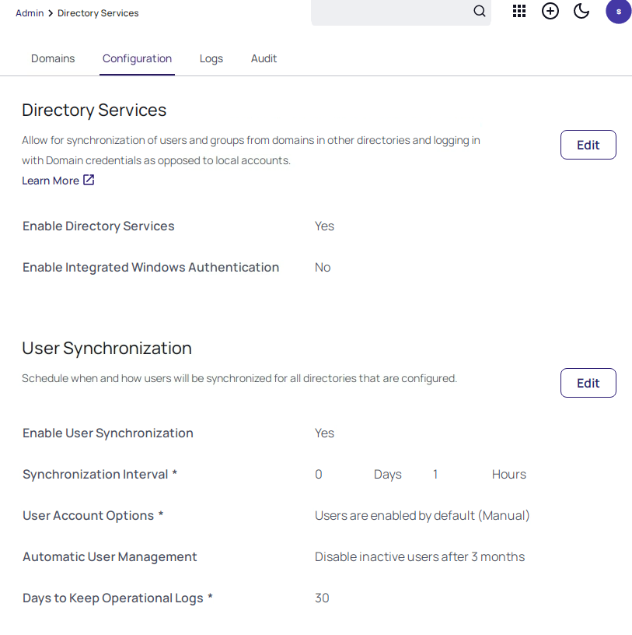
Task: Open the apps grid menu
Action: point(519,11)
